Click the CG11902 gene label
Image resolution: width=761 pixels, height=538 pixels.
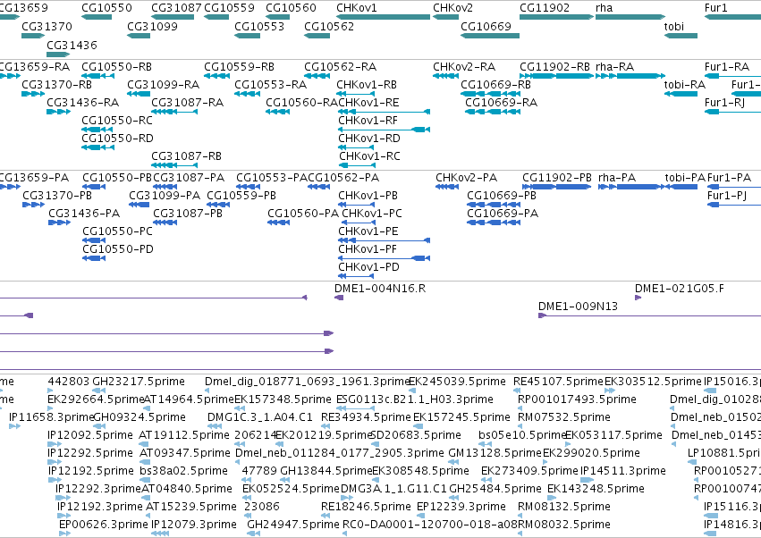point(545,8)
